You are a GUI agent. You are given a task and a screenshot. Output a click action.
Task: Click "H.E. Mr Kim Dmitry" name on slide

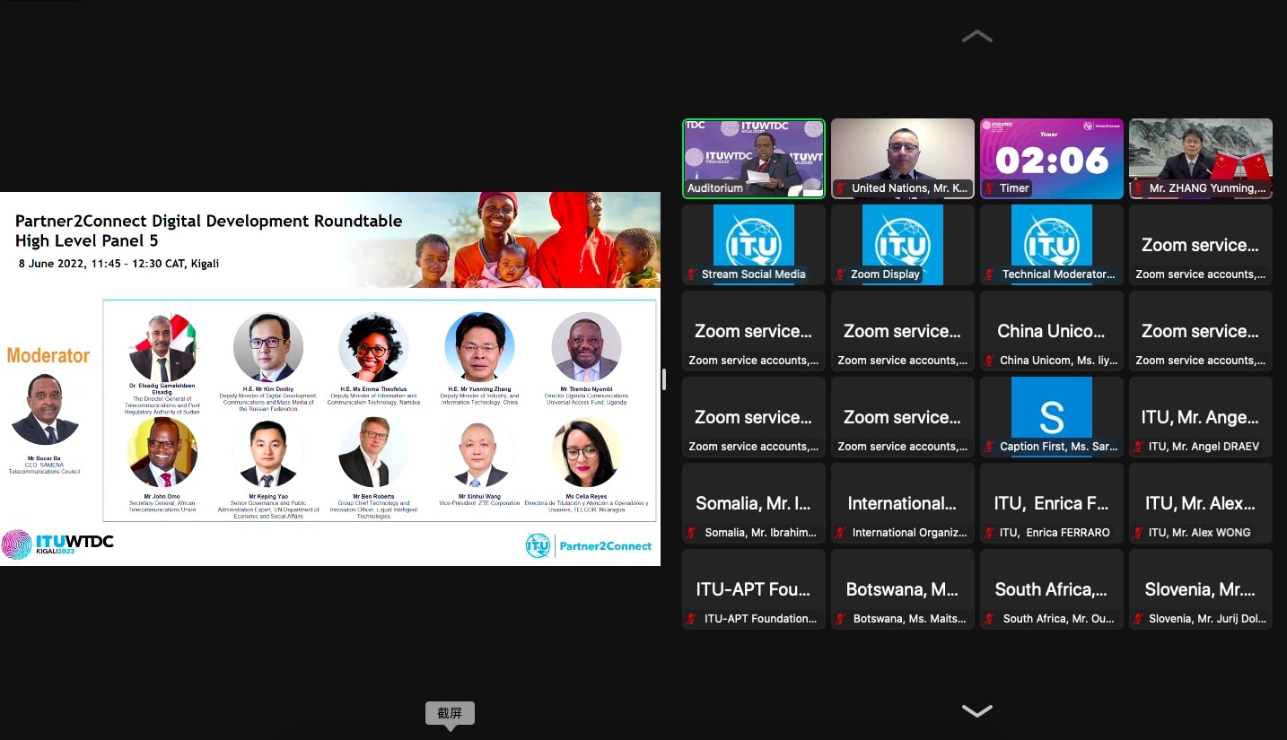[267, 389]
